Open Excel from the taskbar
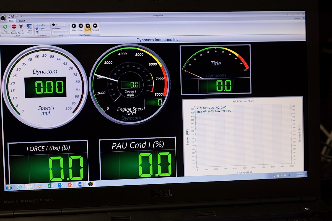The image size is (332, 221). pos(50,186)
